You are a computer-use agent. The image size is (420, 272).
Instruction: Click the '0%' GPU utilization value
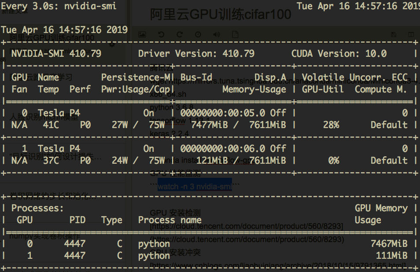pyautogui.click(x=334, y=160)
